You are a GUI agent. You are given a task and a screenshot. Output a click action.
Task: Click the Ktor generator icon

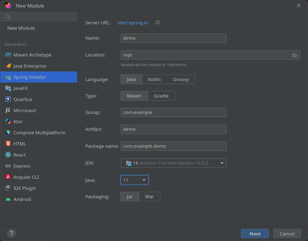pos(8,122)
